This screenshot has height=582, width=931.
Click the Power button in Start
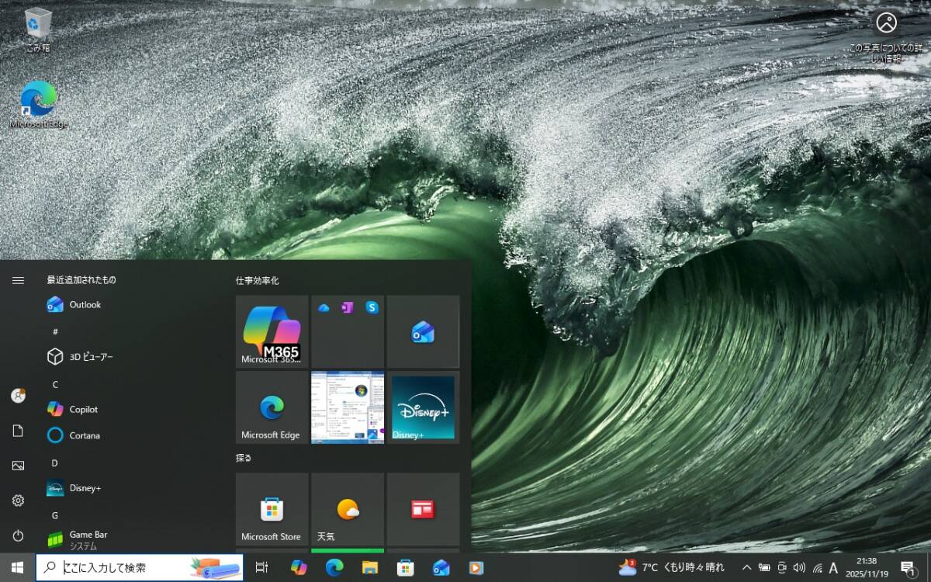pos(18,535)
